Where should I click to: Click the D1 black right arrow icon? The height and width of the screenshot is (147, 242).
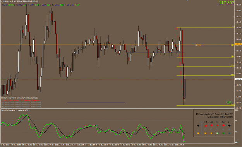pyautogui.click(x=229, y=126)
